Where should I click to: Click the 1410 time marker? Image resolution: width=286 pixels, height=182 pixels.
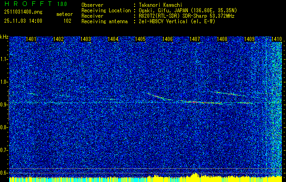(277, 39)
